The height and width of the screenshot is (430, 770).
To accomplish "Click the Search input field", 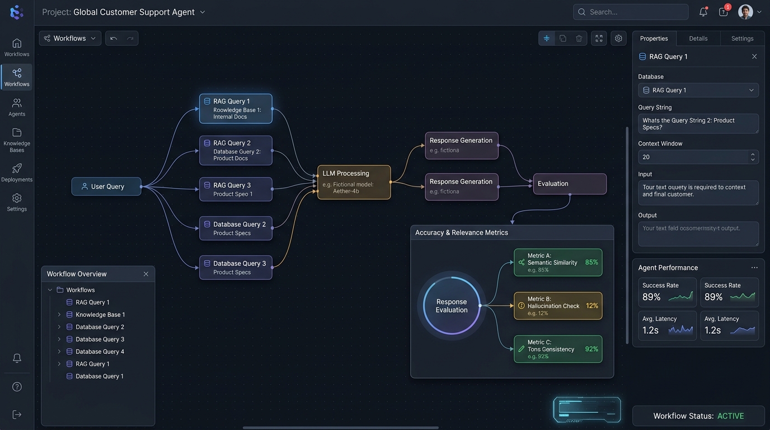I will pos(631,12).
